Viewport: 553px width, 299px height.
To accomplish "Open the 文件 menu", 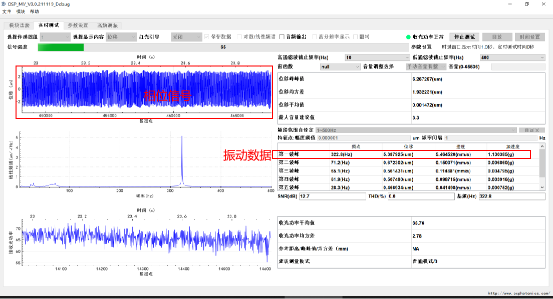I will tap(7, 11).
